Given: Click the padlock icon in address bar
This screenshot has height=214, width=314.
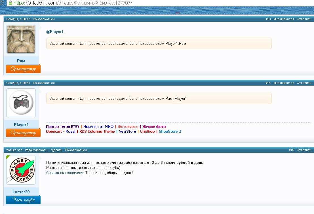Looking at the screenshot, I should pos(10,3).
